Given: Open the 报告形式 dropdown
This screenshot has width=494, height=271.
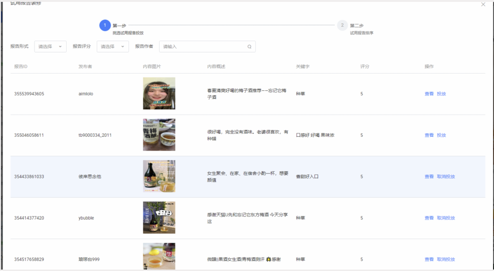Looking at the screenshot, I should pos(50,46).
